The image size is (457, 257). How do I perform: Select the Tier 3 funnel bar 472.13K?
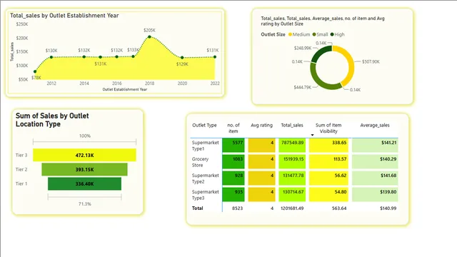[x=84, y=155]
